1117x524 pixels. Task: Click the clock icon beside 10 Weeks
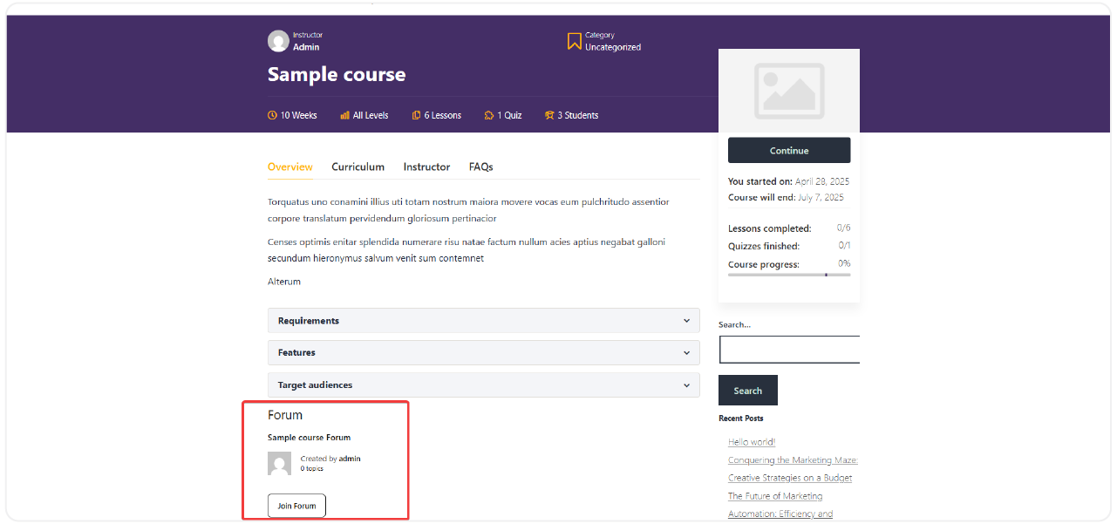(x=272, y=115)
